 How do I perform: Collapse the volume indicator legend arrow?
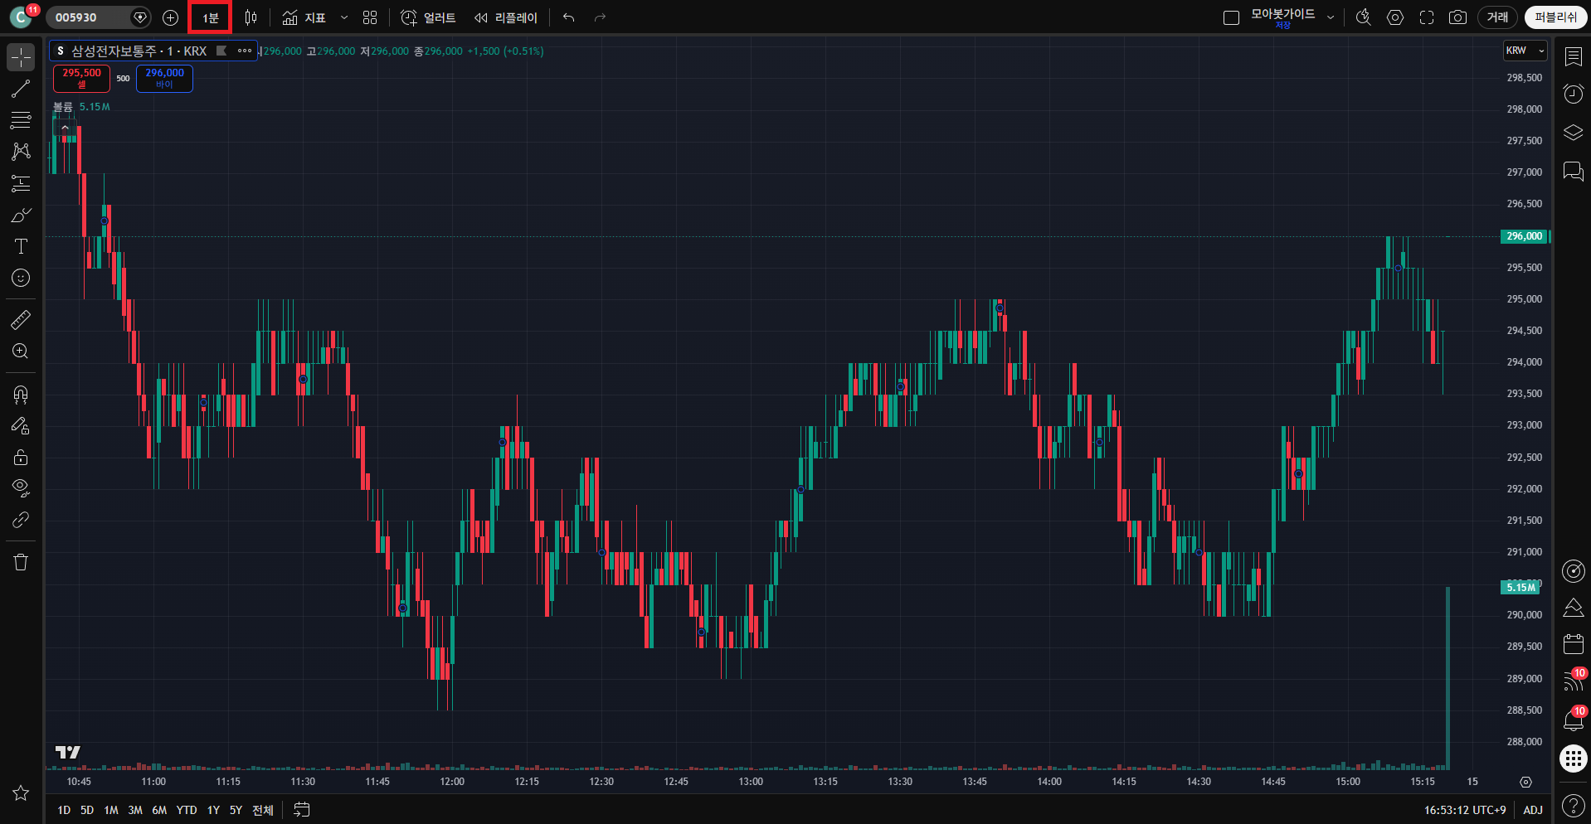tap(65, 128)
